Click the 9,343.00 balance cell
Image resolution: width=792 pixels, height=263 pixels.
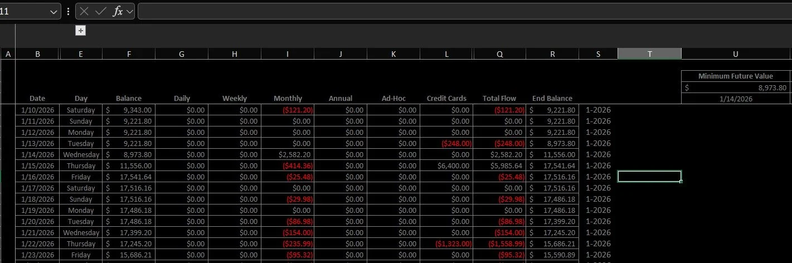(129, 110)
